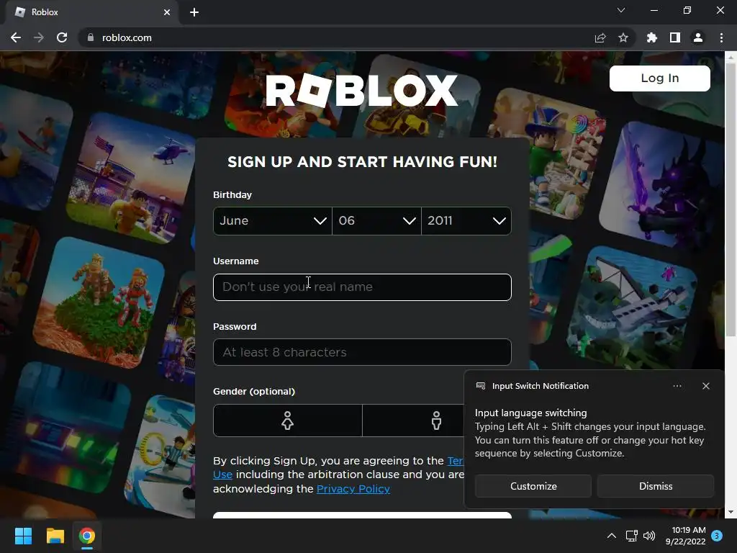View site info via the lock icon

(91, 37)
